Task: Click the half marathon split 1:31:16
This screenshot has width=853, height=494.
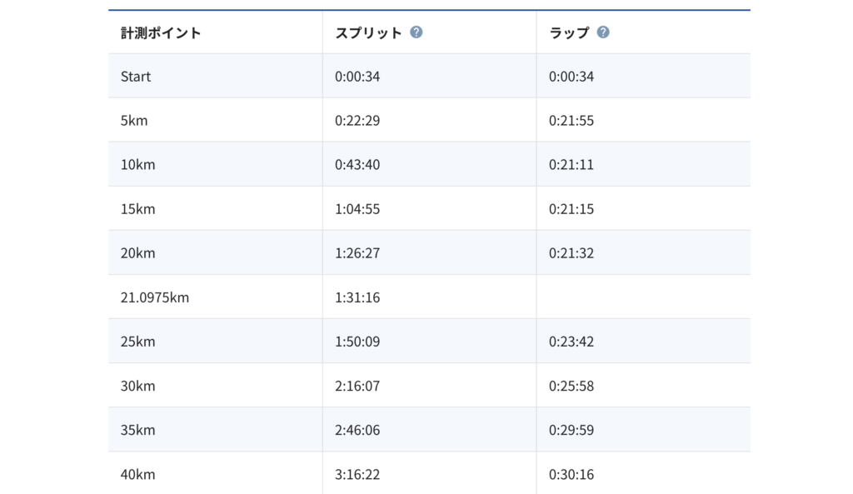Action: (x=357, y=297)
